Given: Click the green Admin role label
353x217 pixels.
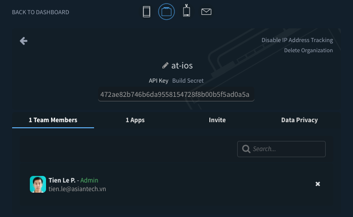Looking at the screenshot, I should (89, 180).
